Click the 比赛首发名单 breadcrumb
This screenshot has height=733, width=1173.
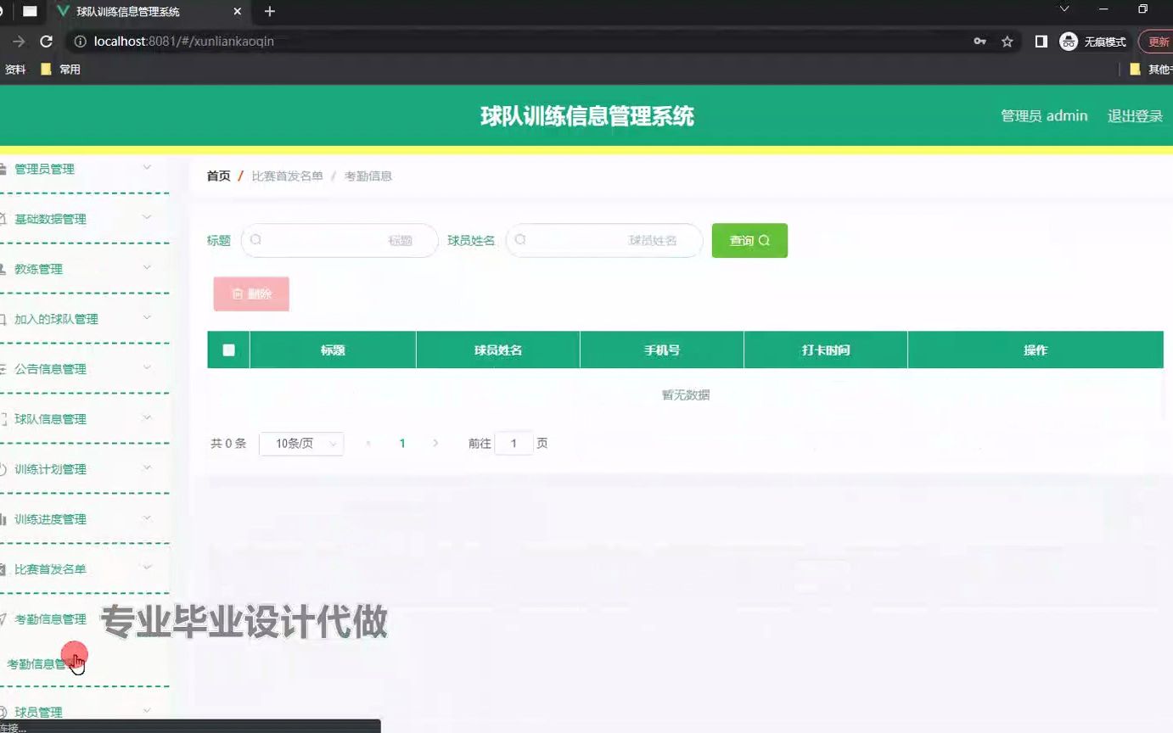(x=287, y=176)
